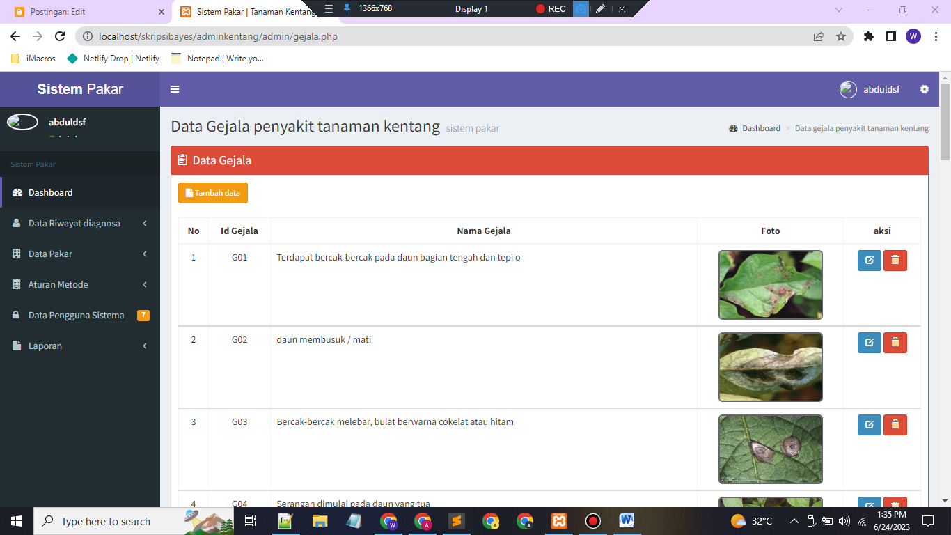Open the settings gear in the header

pyautogui.click(x=925, y=89)
